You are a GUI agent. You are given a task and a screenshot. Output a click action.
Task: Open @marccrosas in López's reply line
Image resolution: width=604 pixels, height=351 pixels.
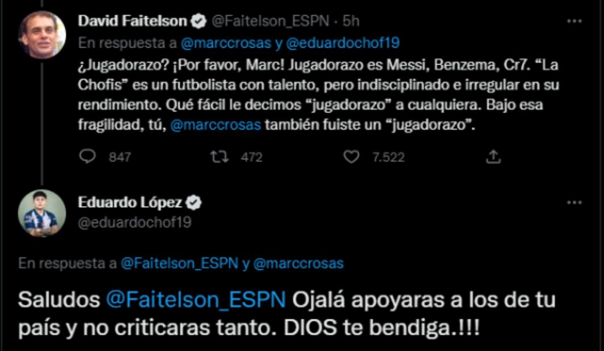pos(298,263)
